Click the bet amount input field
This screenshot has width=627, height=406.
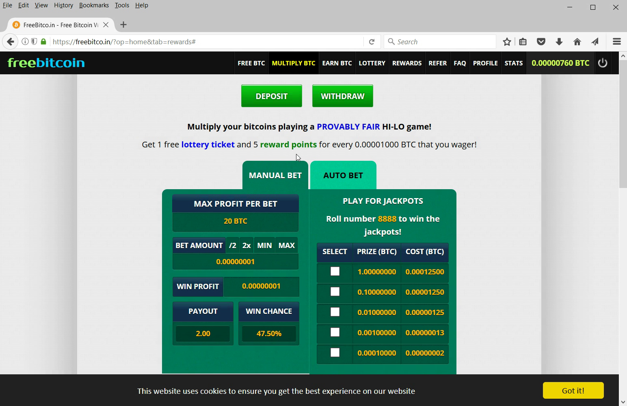click(x=236, y=262)
